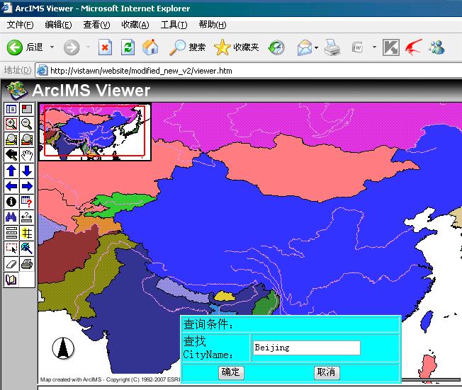This screenshot has width=462, height=390.
Task: Select by Line/Polygon tool
Action: (x=27, y=248)
